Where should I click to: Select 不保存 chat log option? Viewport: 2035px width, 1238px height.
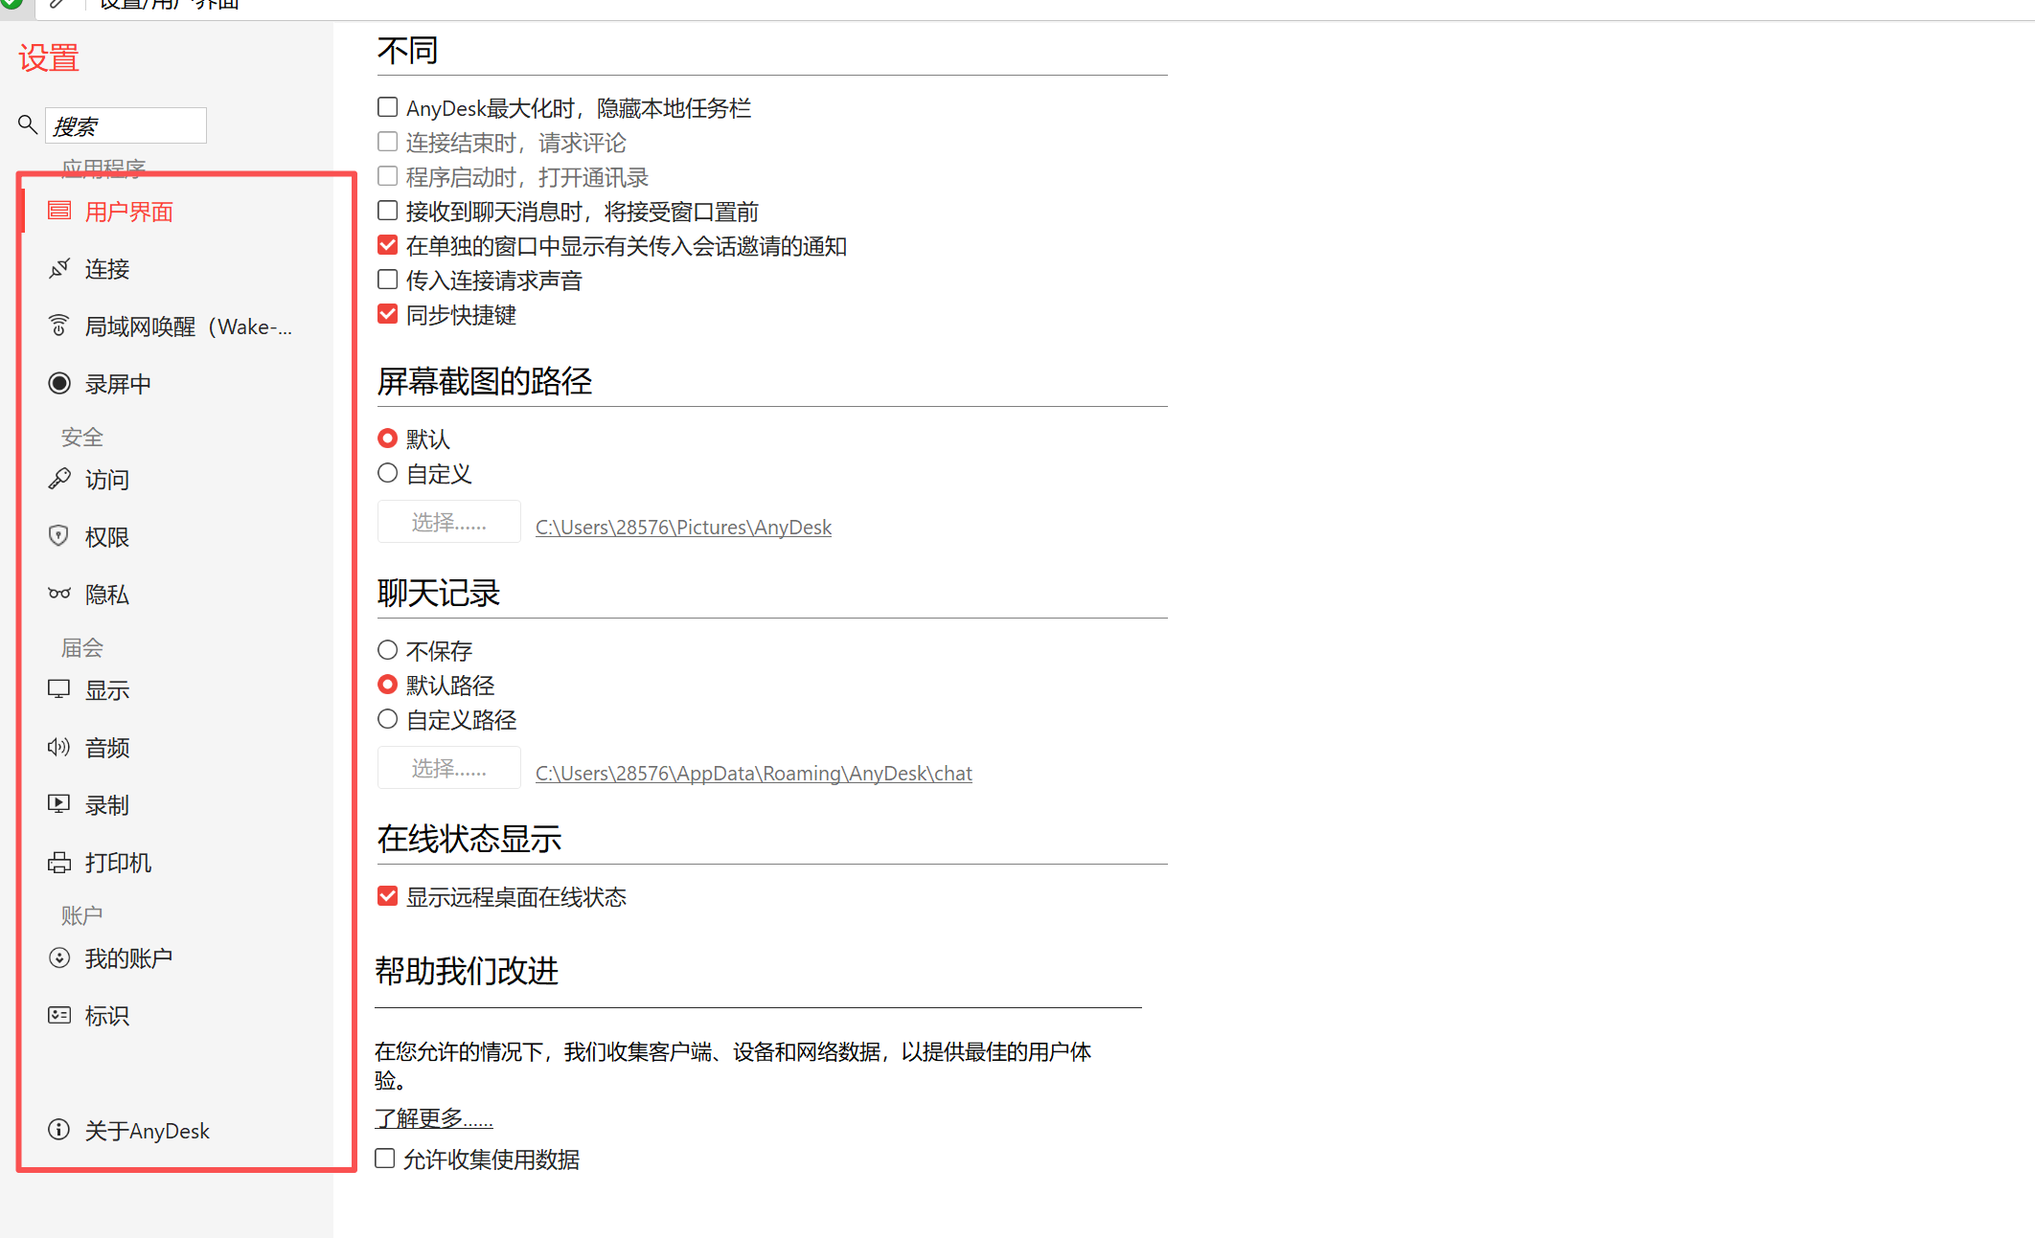[387, 650]
